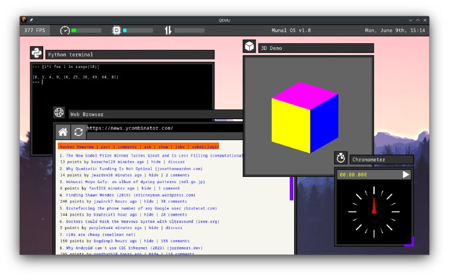The width and height of the screenshot is (449, 278).
Task: Click the network transfer arrows icon
Action: (x=167, y=30)
